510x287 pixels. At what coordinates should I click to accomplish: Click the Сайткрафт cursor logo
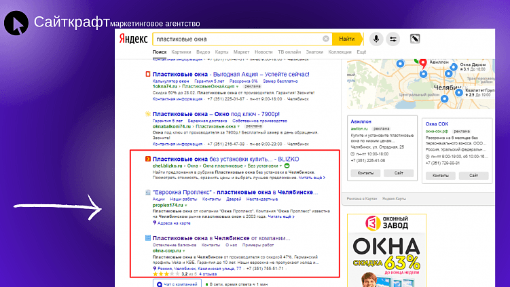pyautogui.click(x=16, y=23)
